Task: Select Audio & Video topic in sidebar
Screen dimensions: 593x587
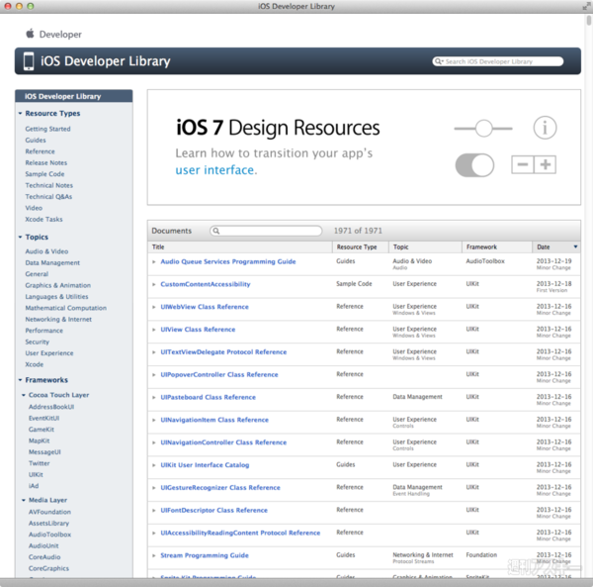Action: [x=46, y=251]
